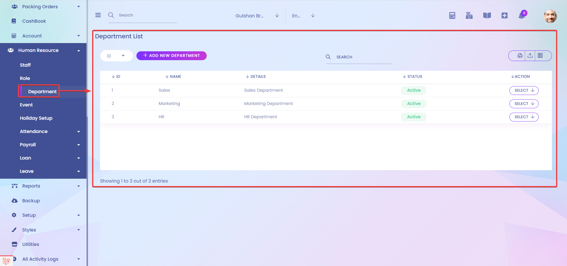
Task: Open Role in Human Resource menu
Action: (x=25, y=78)
